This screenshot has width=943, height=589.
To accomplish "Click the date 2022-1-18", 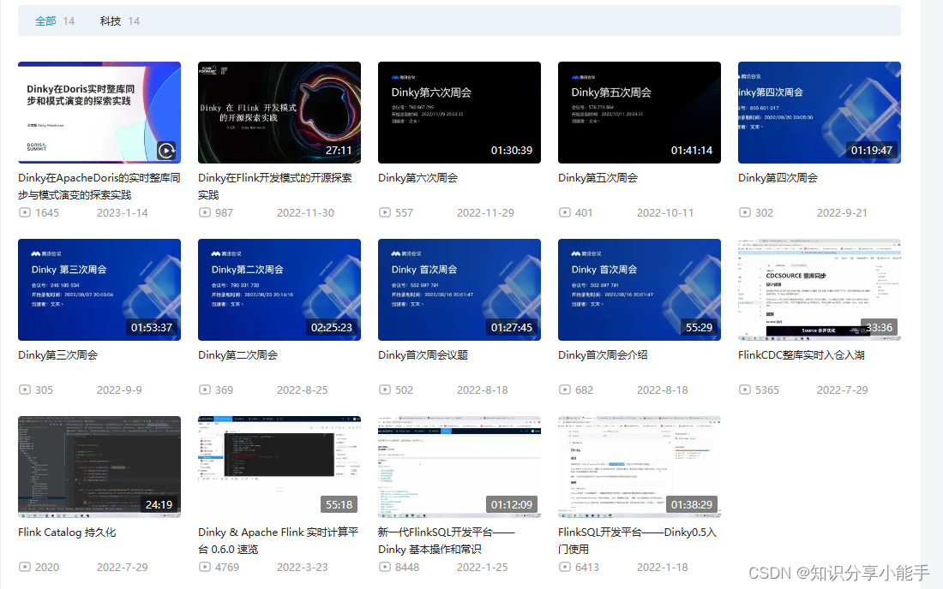I will pos(662,567).
